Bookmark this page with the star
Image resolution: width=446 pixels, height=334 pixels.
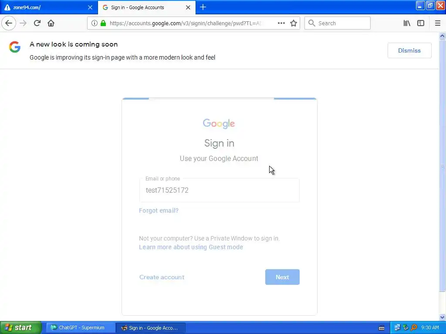(x=294, y=23)
